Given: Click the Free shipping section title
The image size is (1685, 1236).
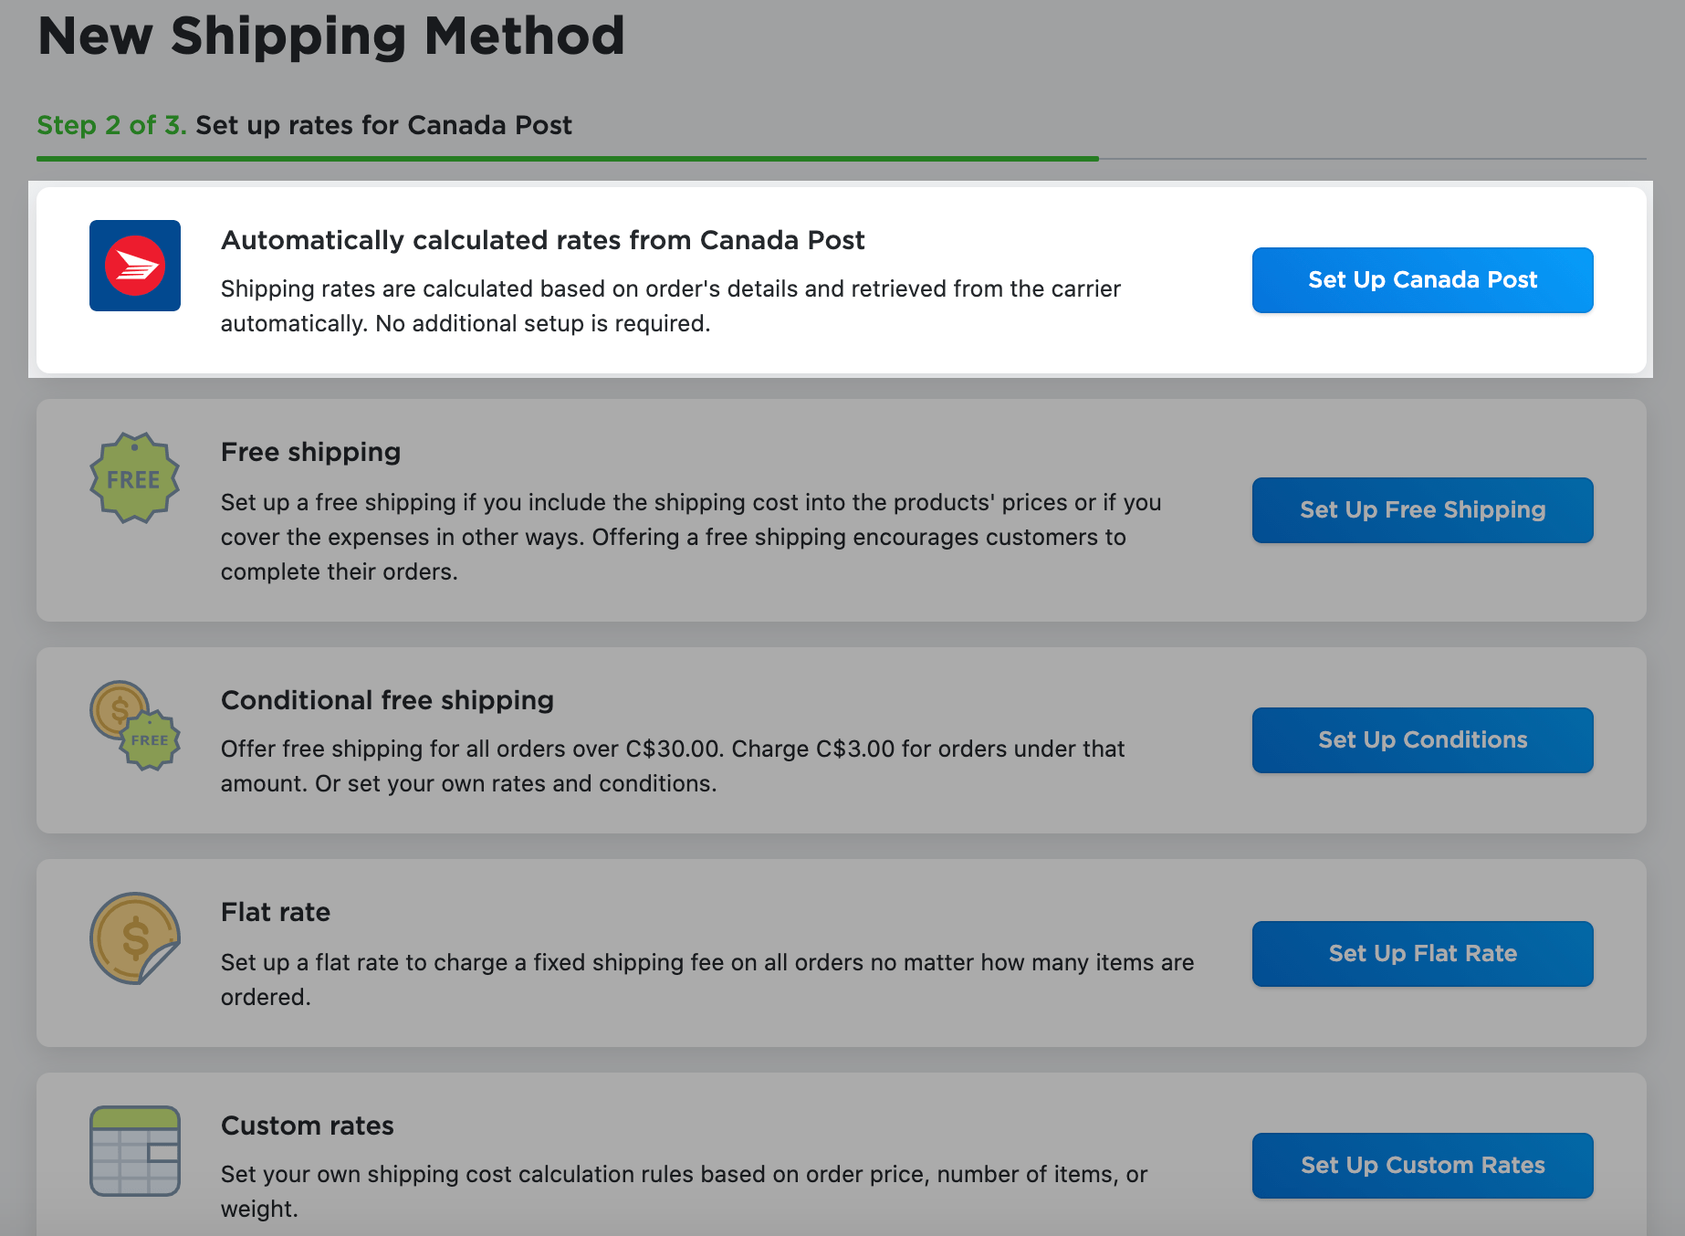Looking at the screenshot, I should click(310, 452).
